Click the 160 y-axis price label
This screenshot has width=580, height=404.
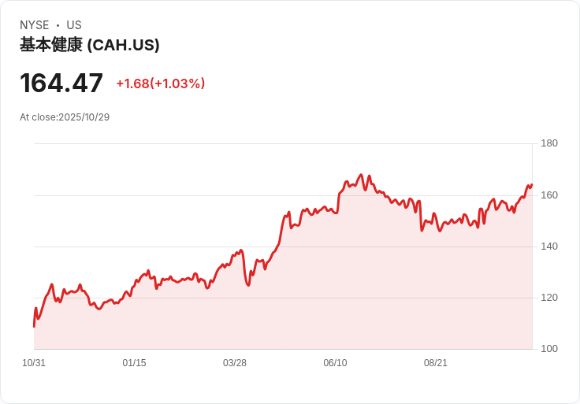pyautogui.click(x=549, y=195)
